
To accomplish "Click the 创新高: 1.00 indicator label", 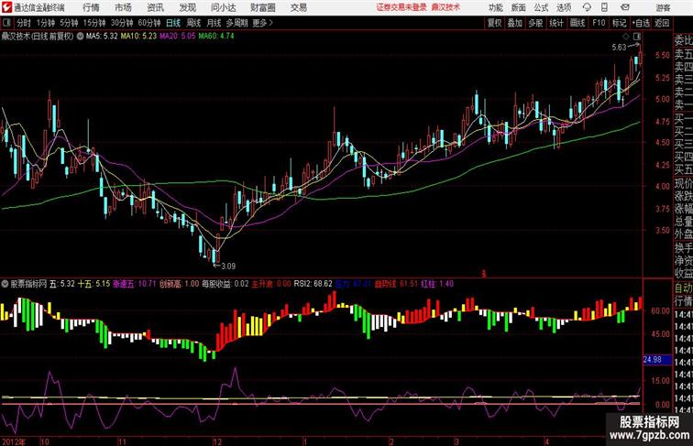I will coord(179,284).
